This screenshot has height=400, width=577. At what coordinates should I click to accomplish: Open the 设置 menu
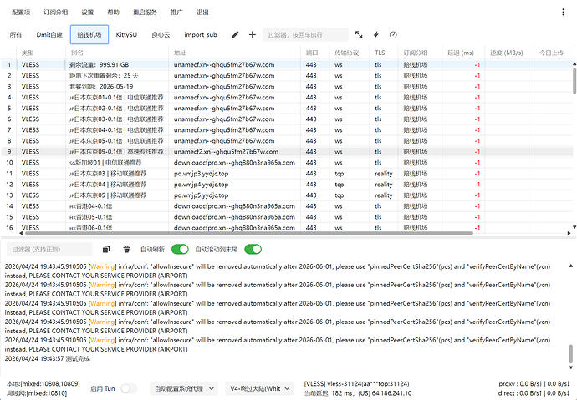point(88,13)
